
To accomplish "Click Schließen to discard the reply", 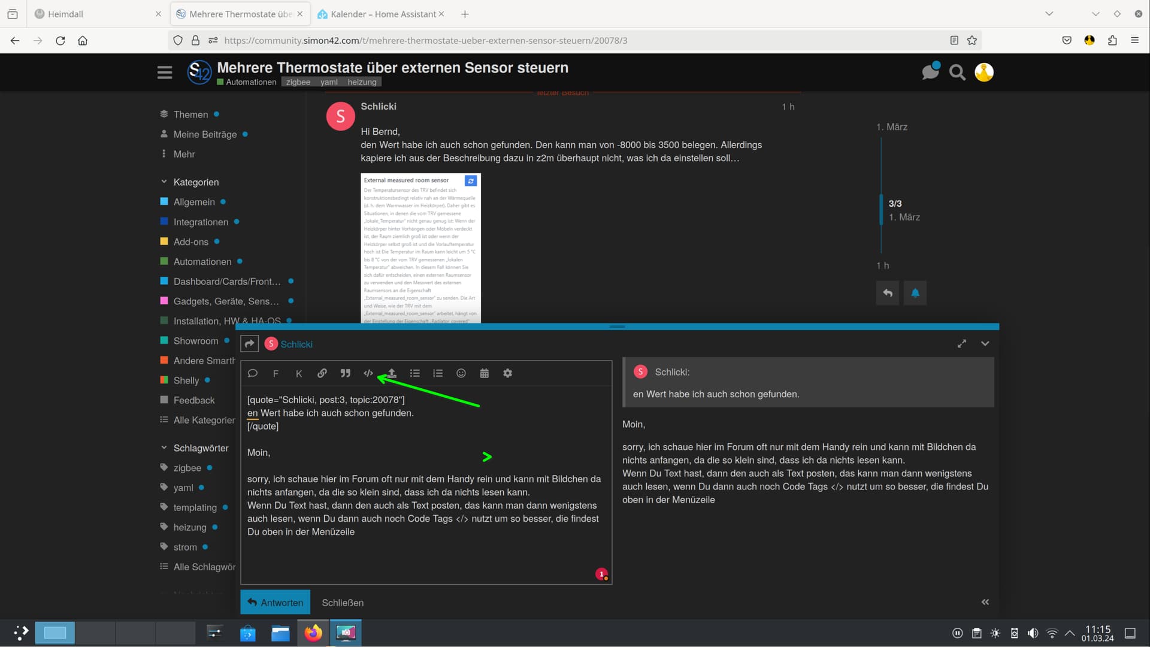I will (x=343, y=603).
